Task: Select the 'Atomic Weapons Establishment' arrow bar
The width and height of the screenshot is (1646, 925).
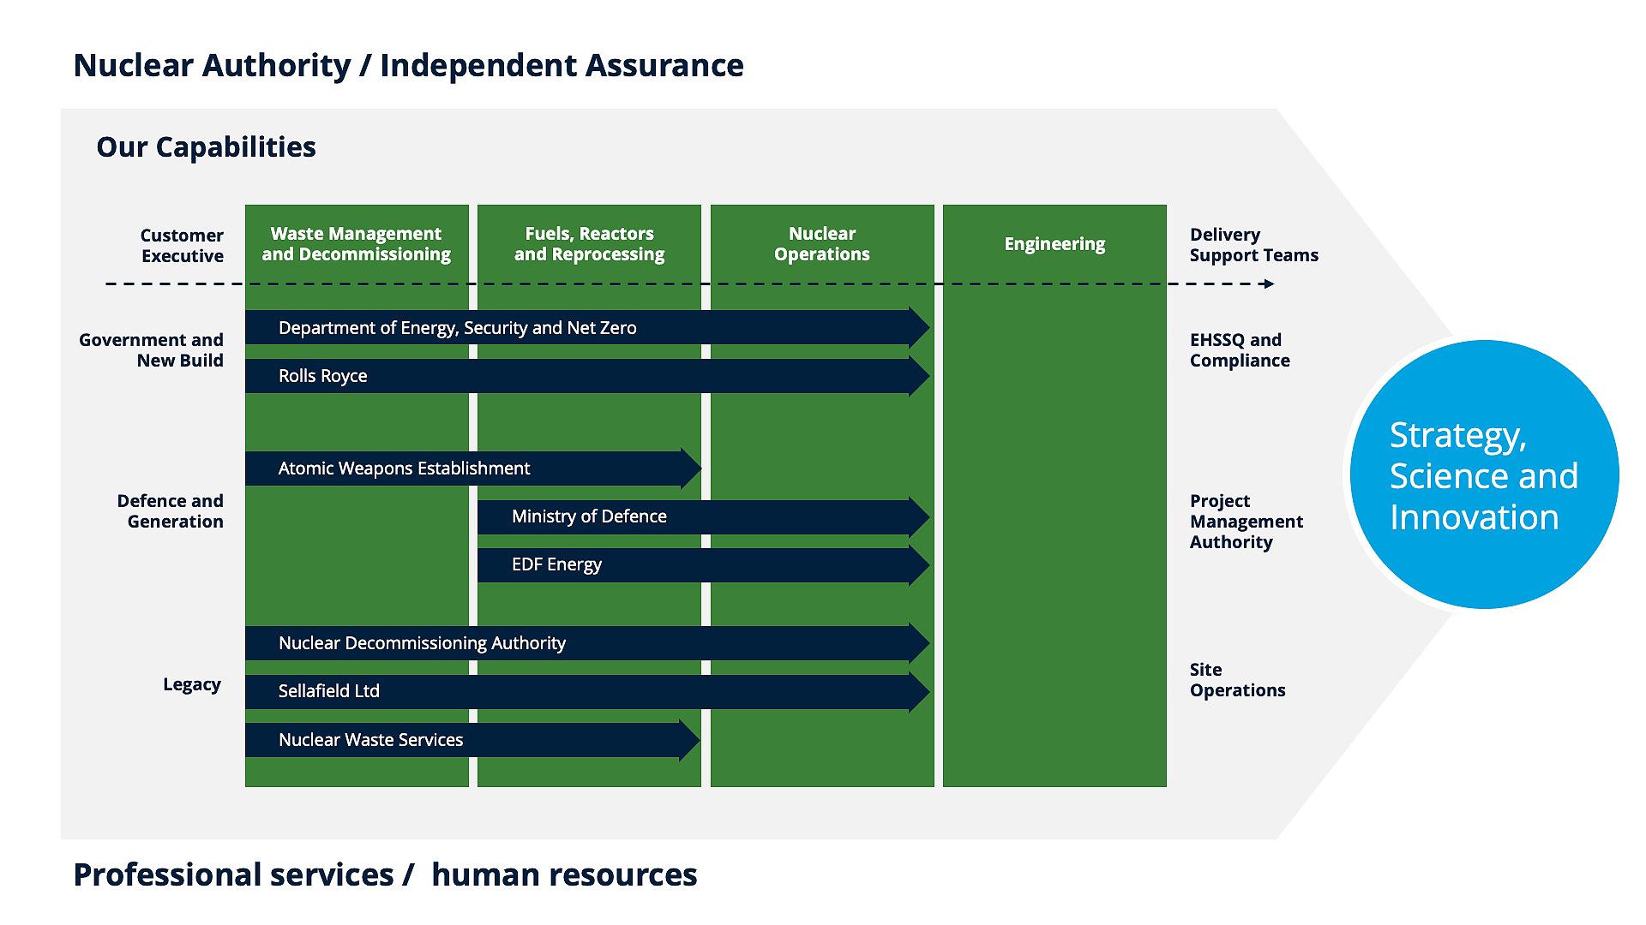Action: 473,468
